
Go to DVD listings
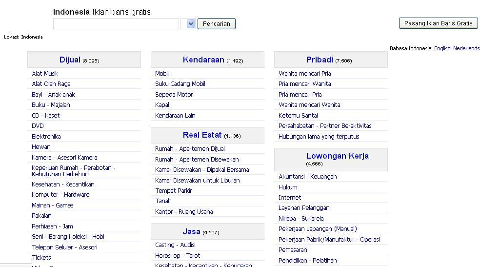(38, 126)
